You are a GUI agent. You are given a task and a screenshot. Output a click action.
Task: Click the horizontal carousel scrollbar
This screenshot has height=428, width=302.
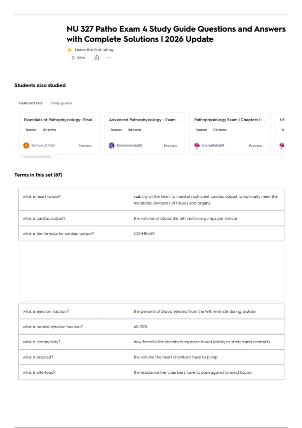[x=37, y=157]
